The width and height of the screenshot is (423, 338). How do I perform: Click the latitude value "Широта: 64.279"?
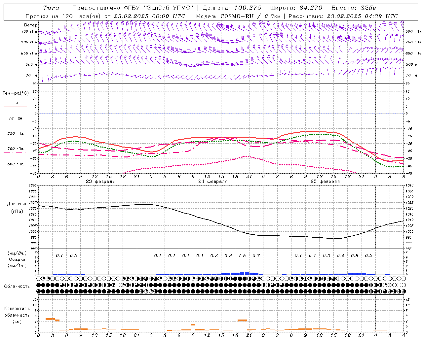[296, 8]
